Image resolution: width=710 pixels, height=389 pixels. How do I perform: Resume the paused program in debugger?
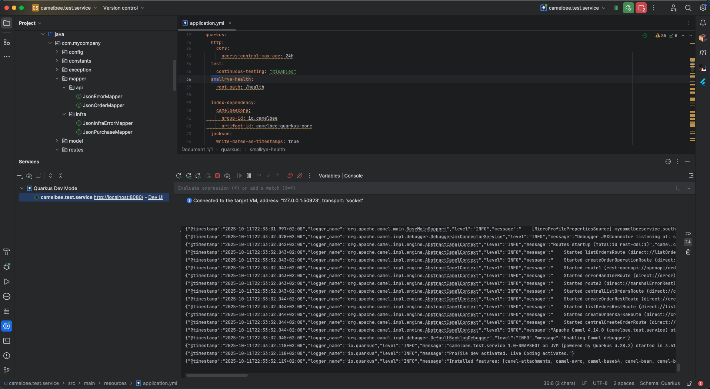click(x=239, y=176)
